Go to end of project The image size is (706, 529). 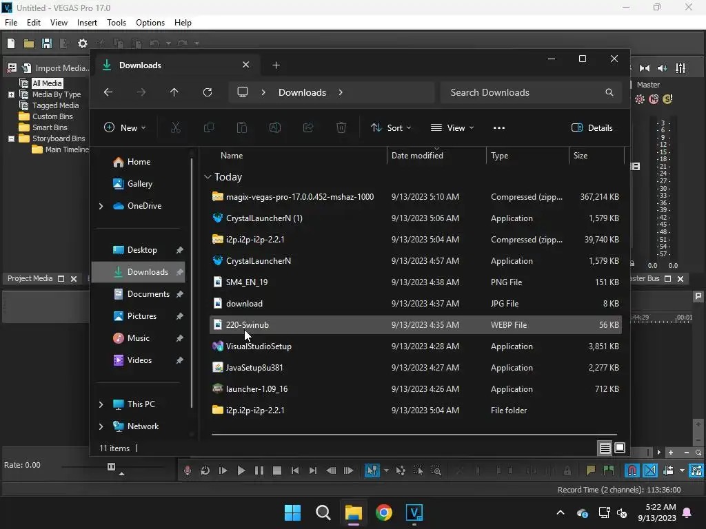tap(313, 470)
